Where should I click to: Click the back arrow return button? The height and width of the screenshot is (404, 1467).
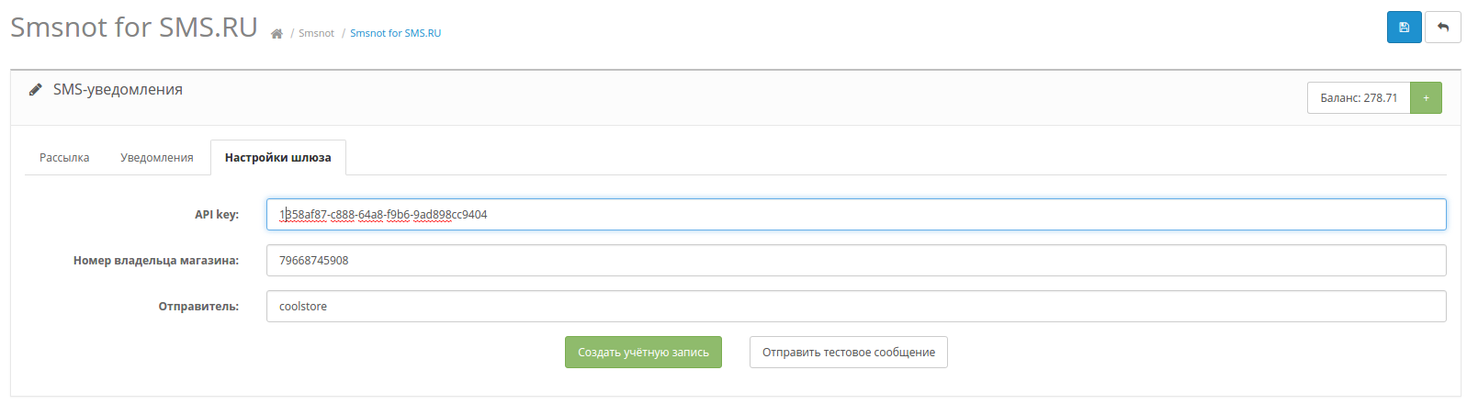point(1442,28)
